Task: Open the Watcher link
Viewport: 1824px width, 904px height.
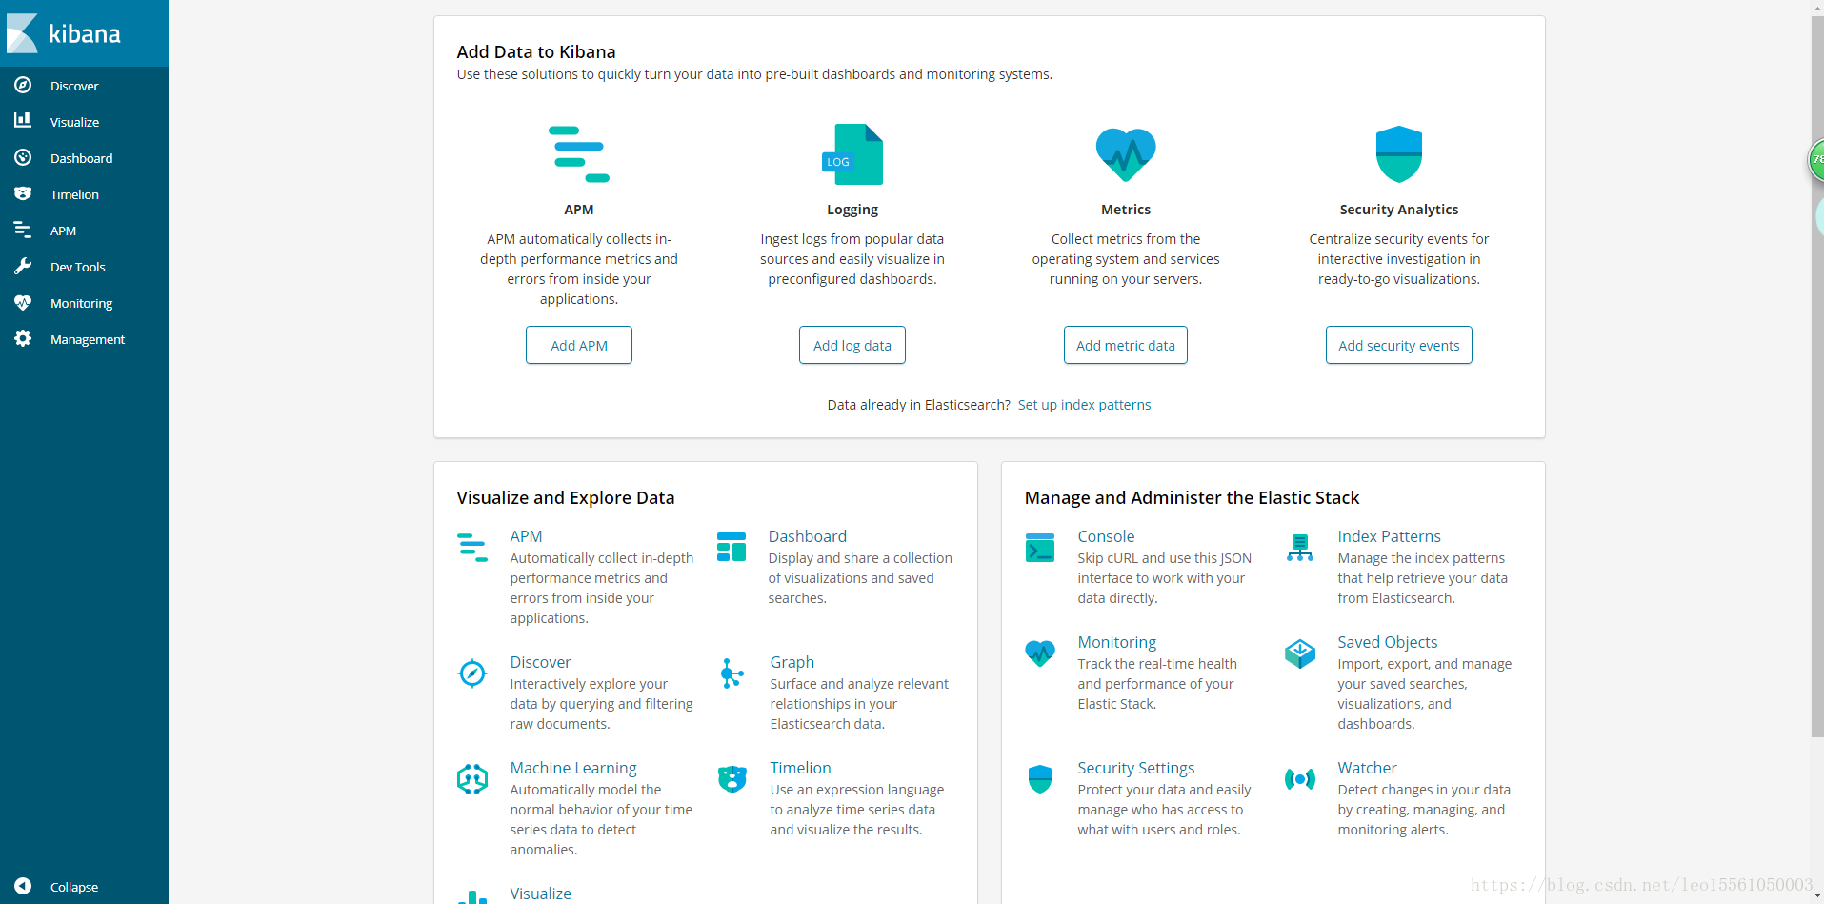Action: [x=1367, y=768]
